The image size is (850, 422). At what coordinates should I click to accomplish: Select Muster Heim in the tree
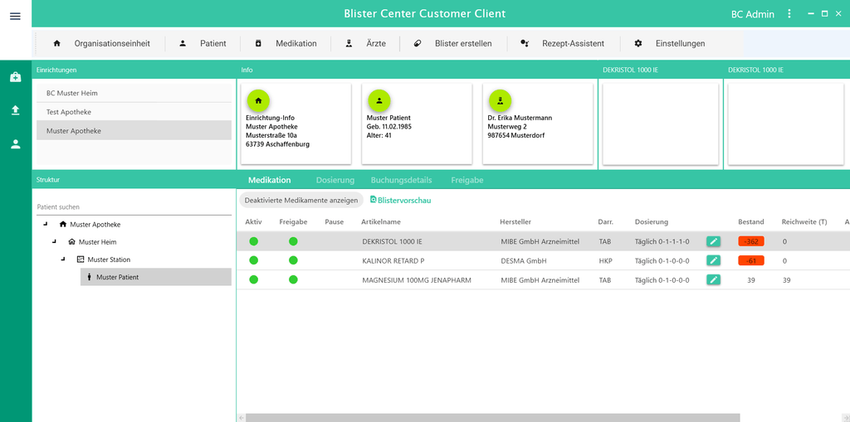(97, 242)
